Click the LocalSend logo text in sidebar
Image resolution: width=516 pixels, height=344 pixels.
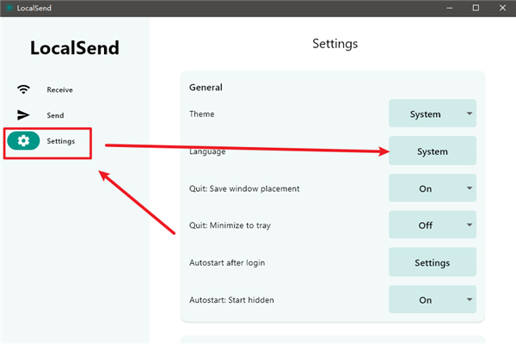(75, 48)
